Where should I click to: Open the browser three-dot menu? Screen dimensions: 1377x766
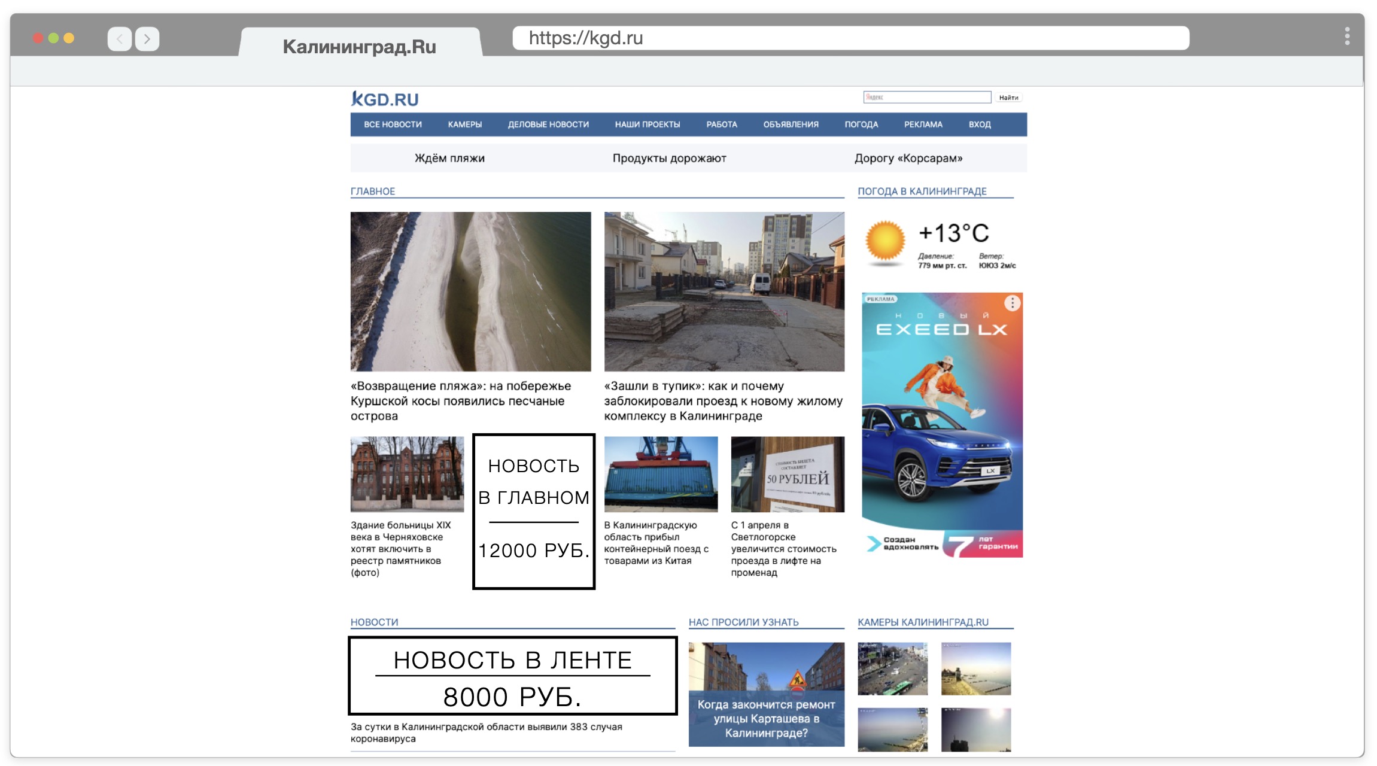1346,37
